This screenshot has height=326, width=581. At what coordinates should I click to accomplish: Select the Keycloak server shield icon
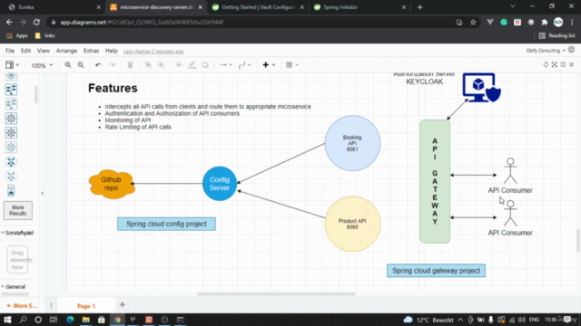[481, 88]
